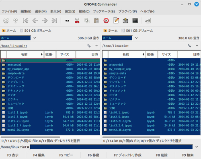The image size is (201, 159).
Task: Click the red Delete icon
Action: (106, 21)
